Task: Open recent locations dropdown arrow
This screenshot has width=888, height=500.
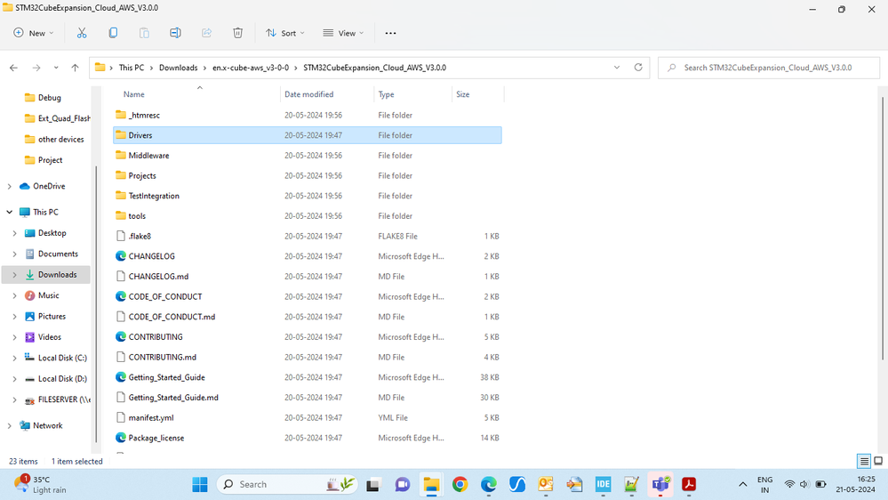Action: click(x=55, y=68)
